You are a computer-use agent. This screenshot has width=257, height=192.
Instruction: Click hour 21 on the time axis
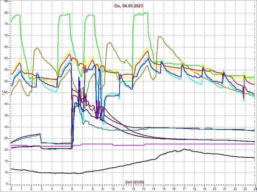point(225,189)
